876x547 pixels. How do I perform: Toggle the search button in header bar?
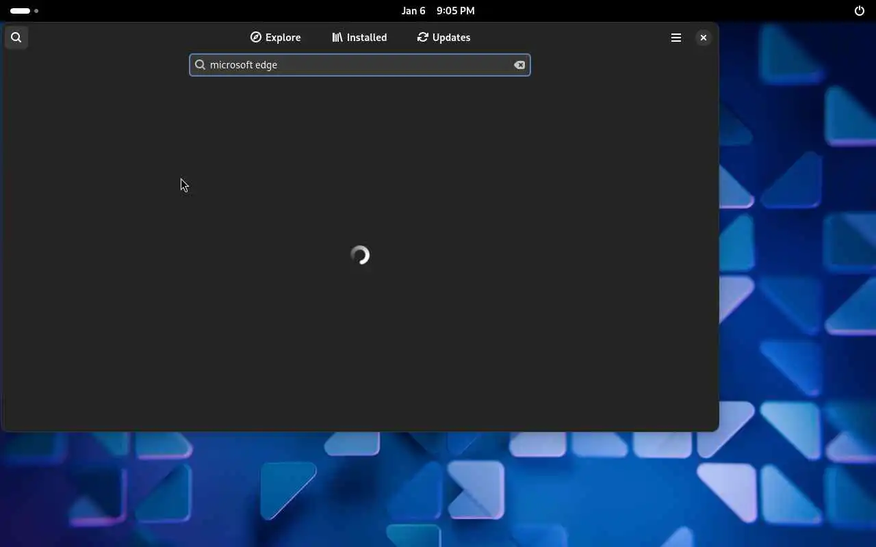point(16,38)
